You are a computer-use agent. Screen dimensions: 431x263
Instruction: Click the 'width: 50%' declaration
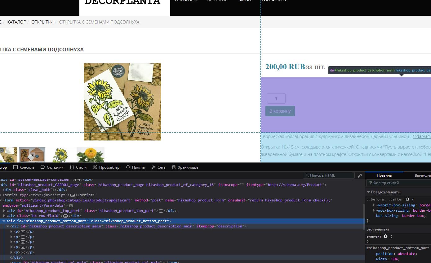(388, 259)
